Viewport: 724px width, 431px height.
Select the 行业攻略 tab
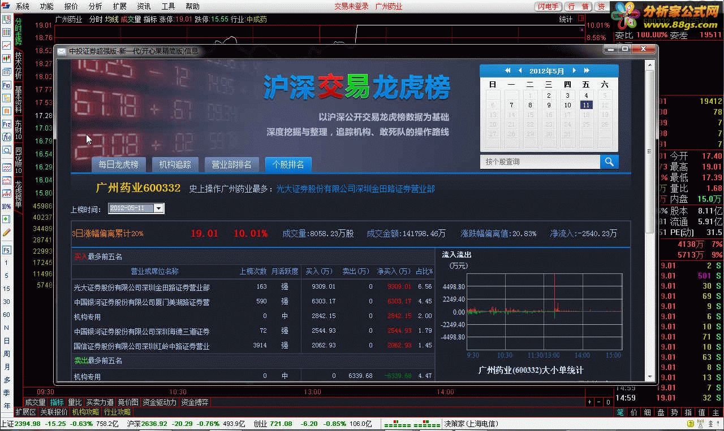pos(117,412)
